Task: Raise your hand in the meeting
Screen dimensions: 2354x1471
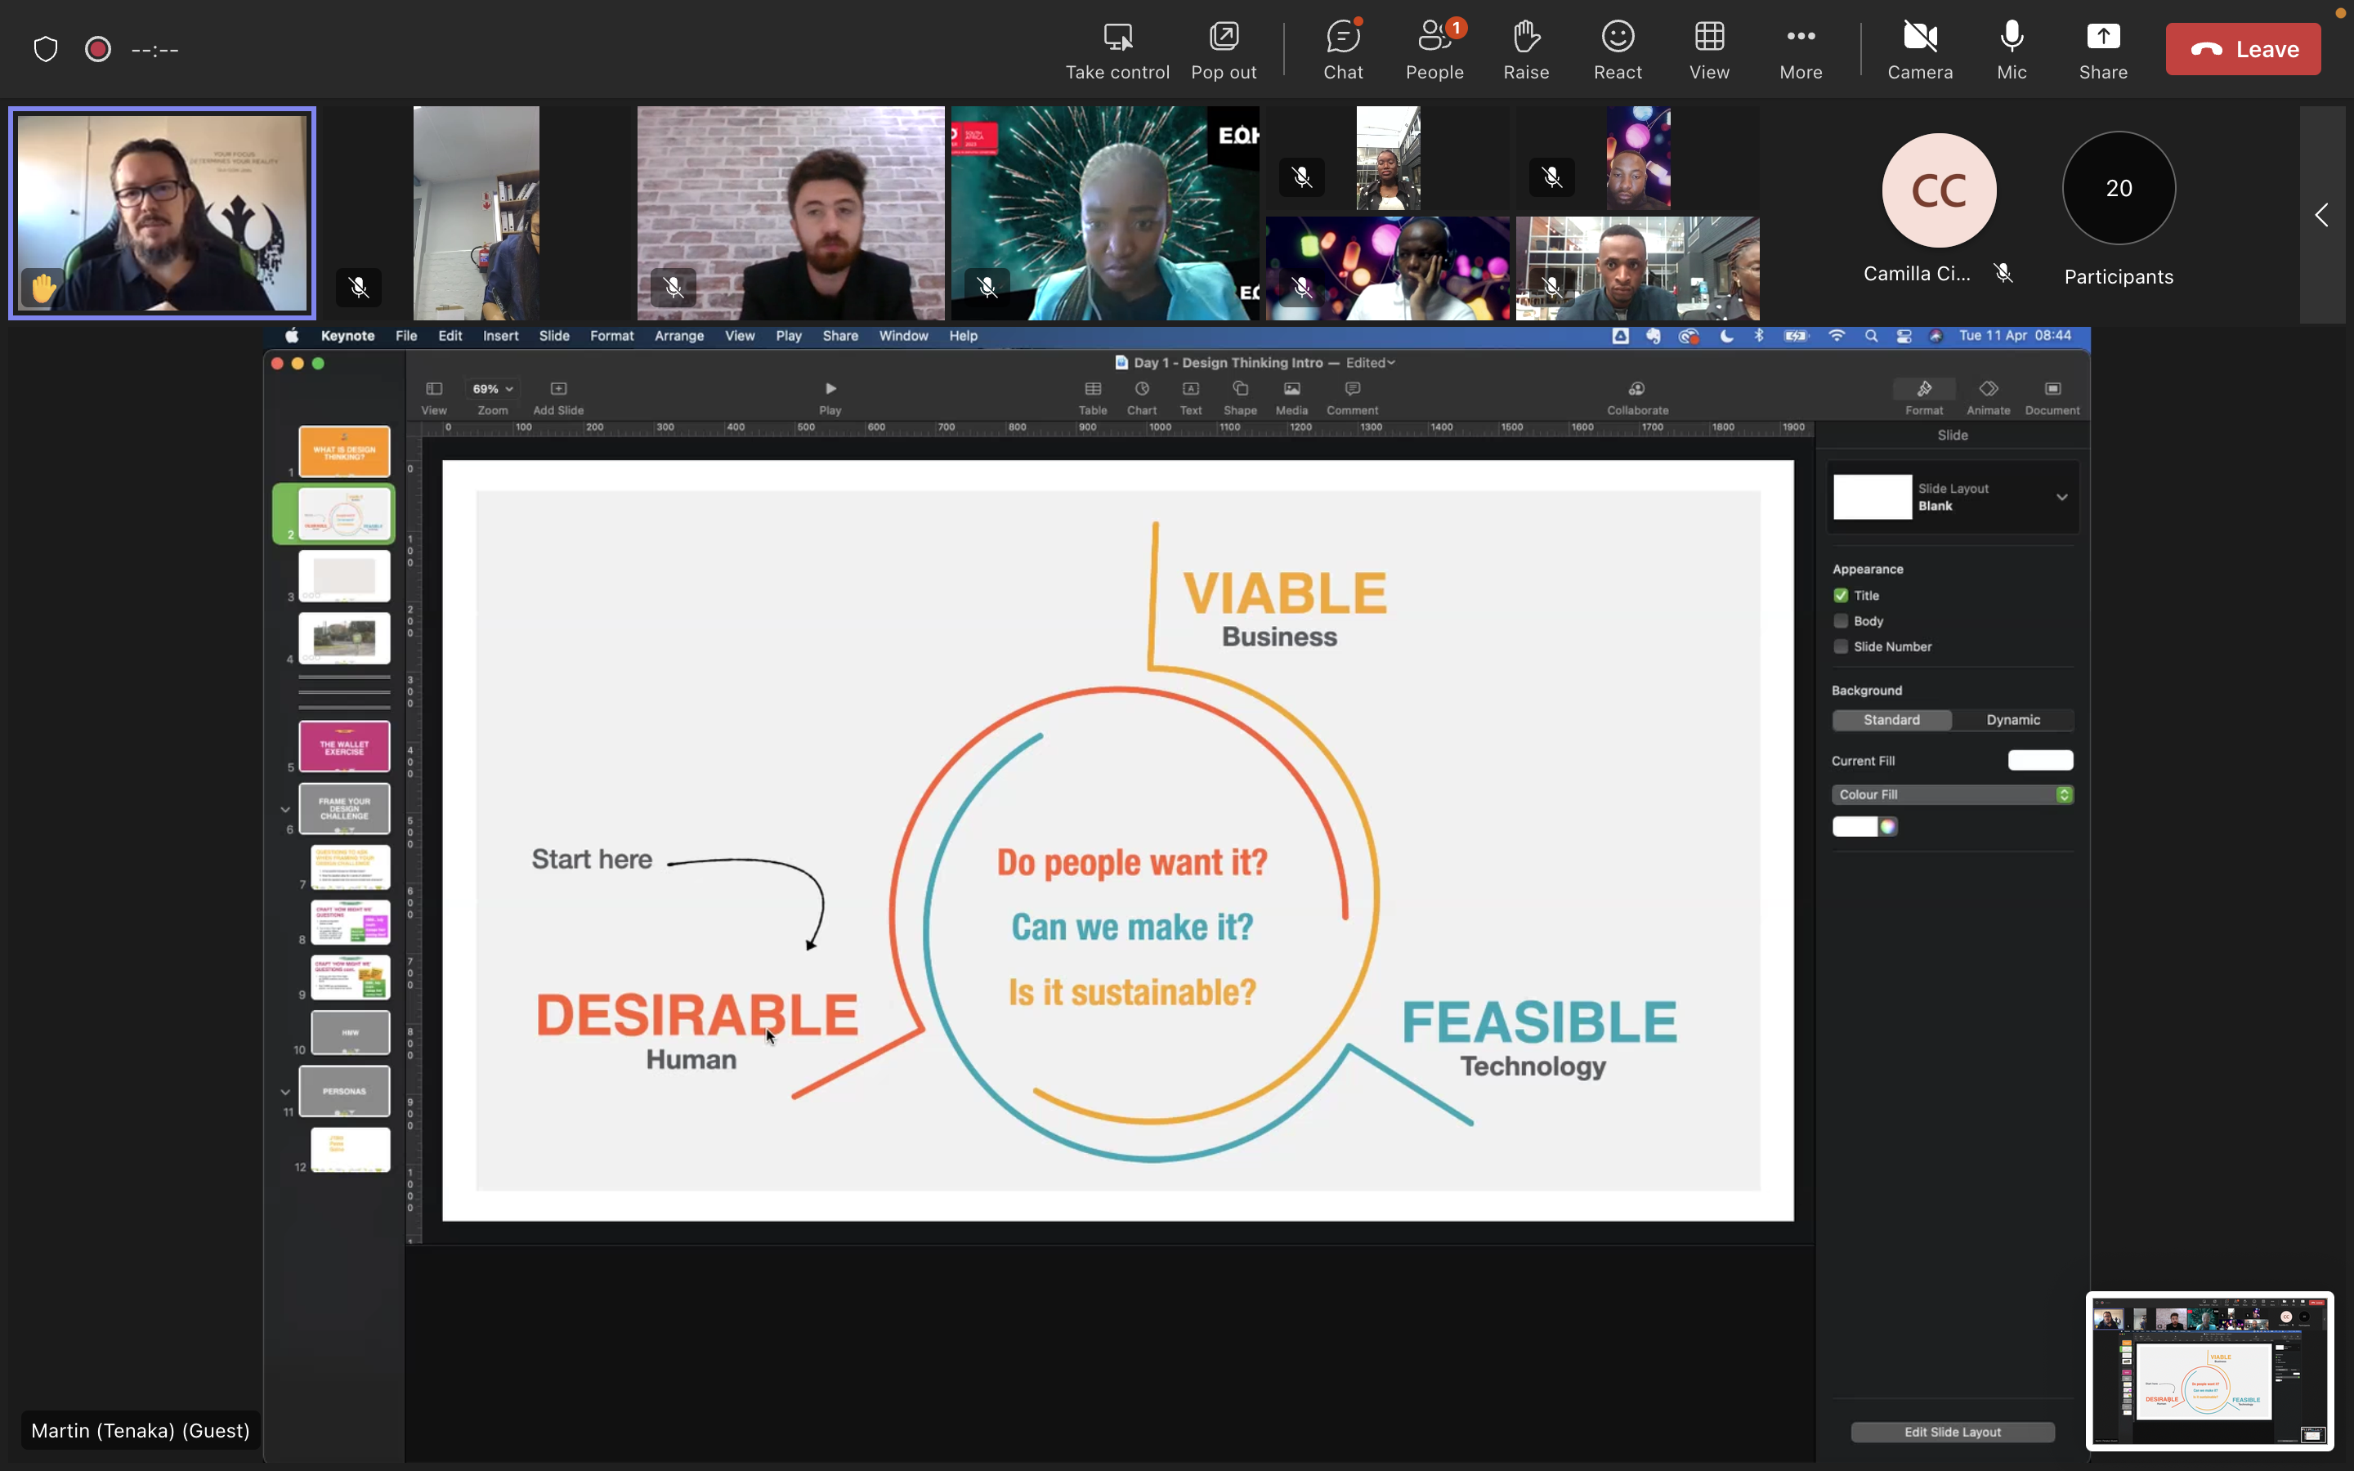Action: (1525, 49)
